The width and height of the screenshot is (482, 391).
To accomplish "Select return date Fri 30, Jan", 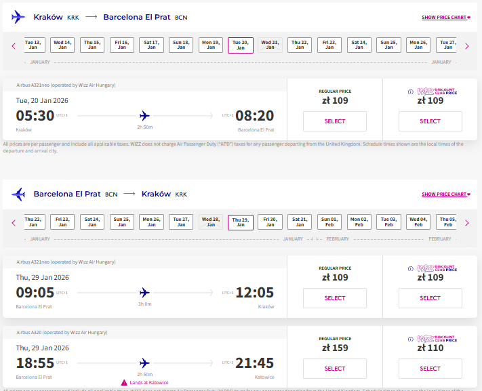I will pos(270,222).
